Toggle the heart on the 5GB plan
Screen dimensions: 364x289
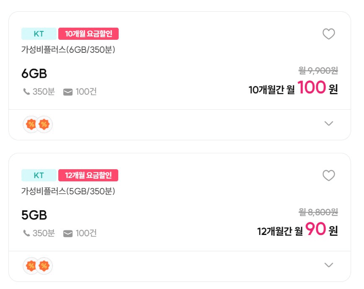point(328,175)
